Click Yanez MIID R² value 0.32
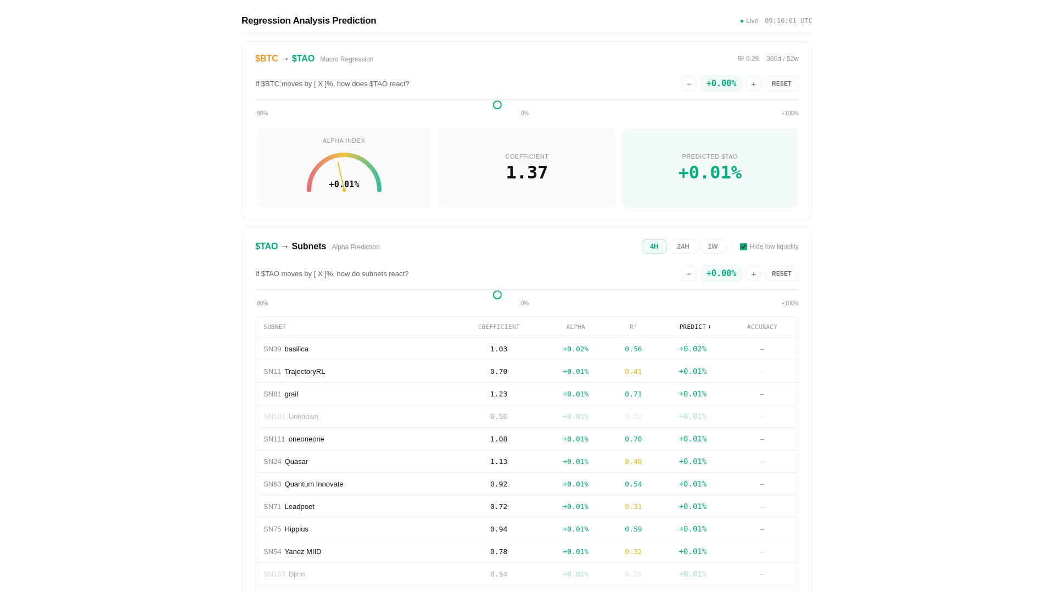 633,551
